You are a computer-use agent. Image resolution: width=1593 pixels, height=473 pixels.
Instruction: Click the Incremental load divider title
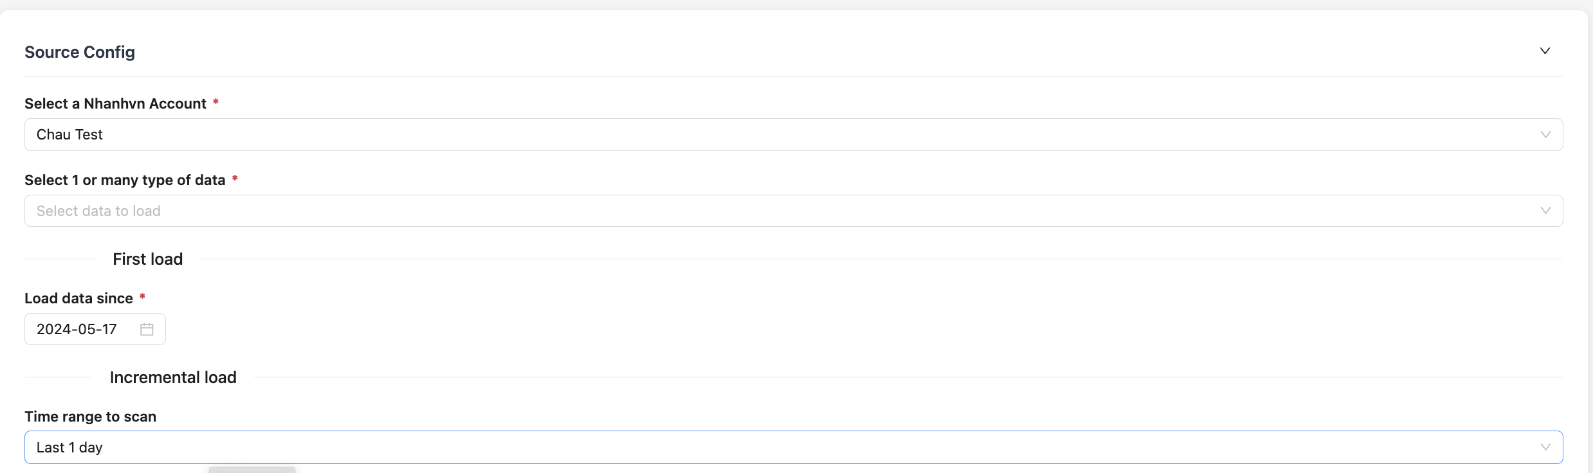pyautogui.click(x=173, y=377)
